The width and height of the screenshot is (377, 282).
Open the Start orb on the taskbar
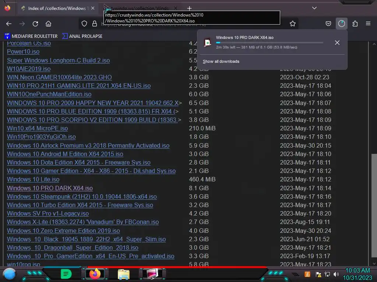(x=10, y=274)
